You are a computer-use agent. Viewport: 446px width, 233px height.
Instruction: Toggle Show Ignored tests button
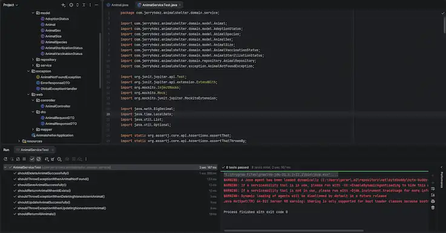point(39,159)
